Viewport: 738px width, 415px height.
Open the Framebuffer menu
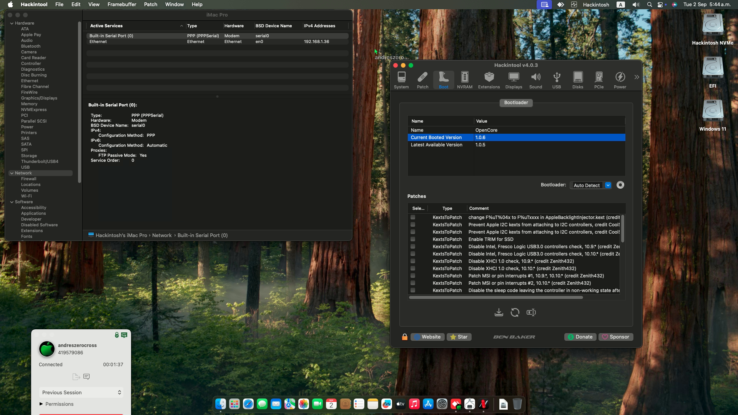121,5
